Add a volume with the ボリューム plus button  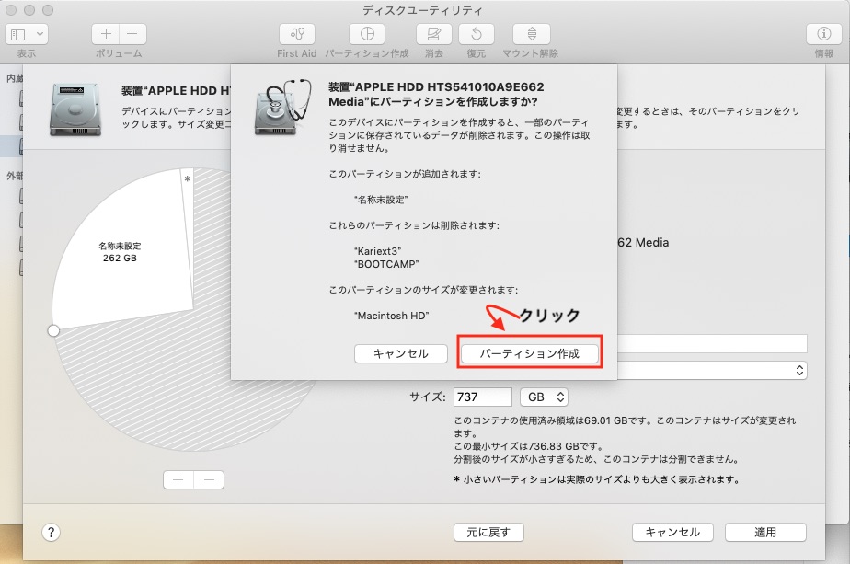[x=106, y=34]
